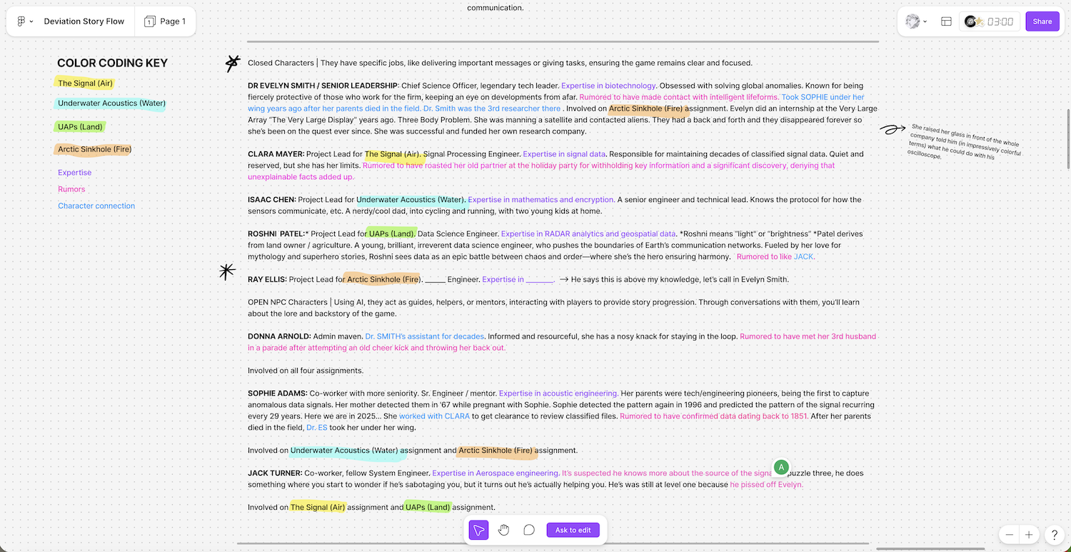Select the COLOR CODING KEY heading
1071x552 pixels.
coord(113,63)
